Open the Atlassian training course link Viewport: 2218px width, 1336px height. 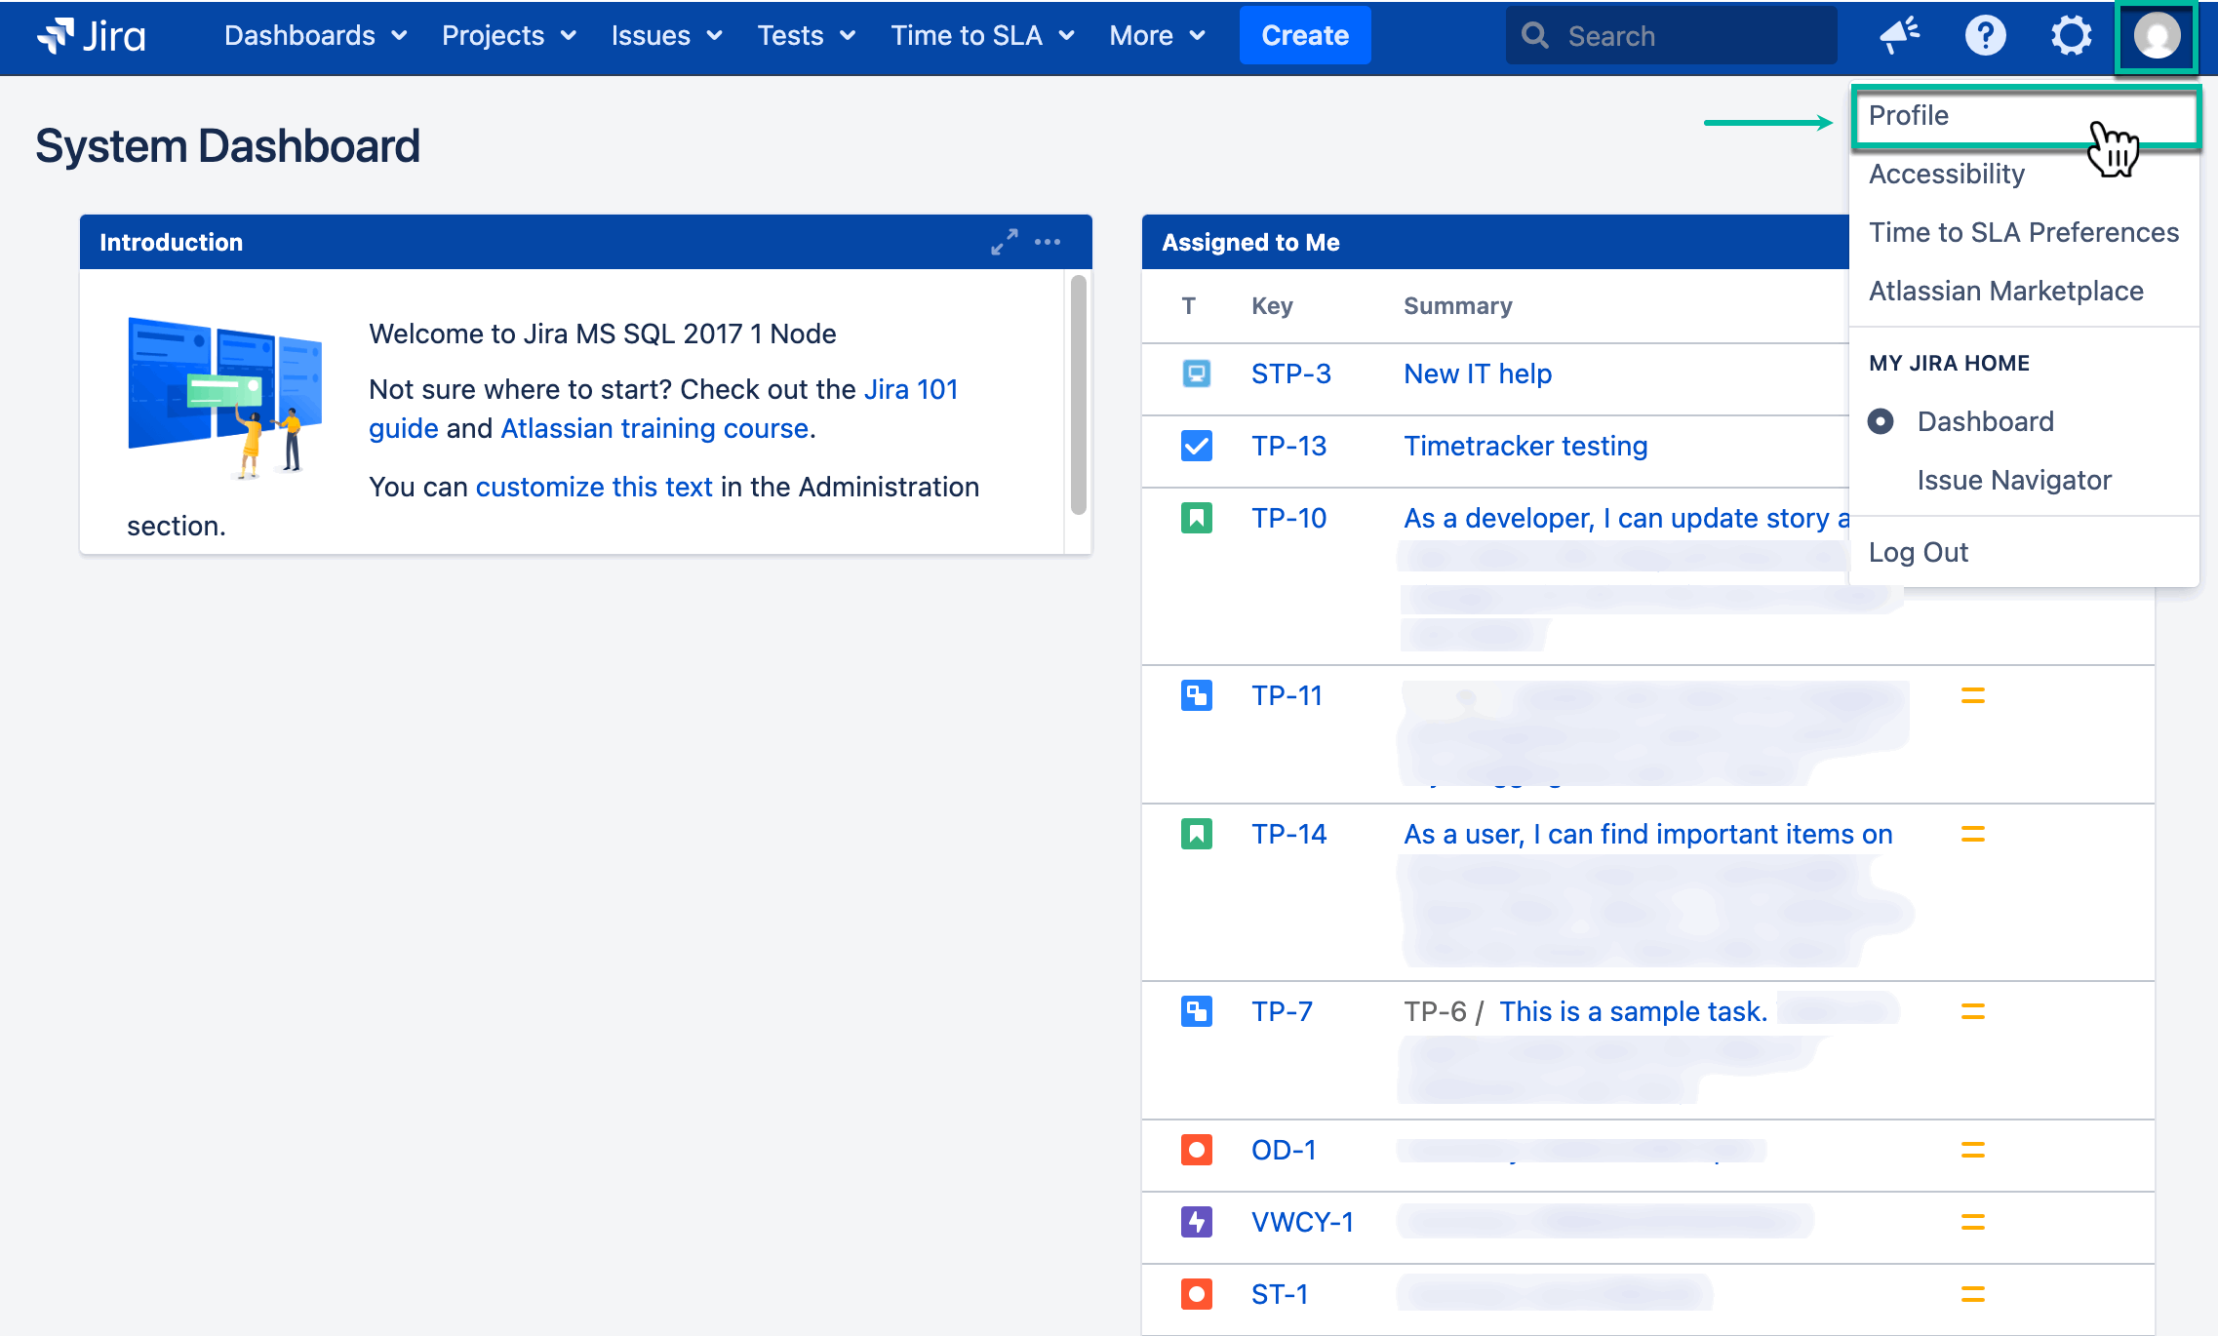click(x=654, y=428)
